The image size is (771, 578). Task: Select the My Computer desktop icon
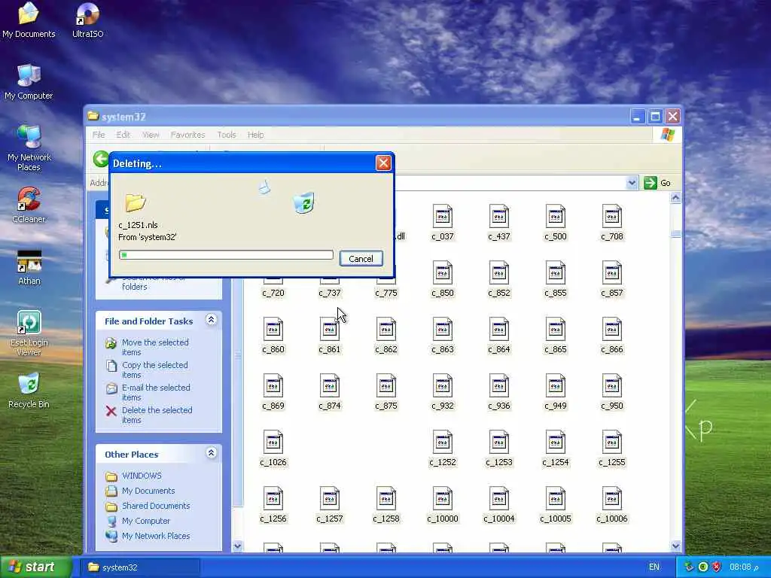[29, 82]
